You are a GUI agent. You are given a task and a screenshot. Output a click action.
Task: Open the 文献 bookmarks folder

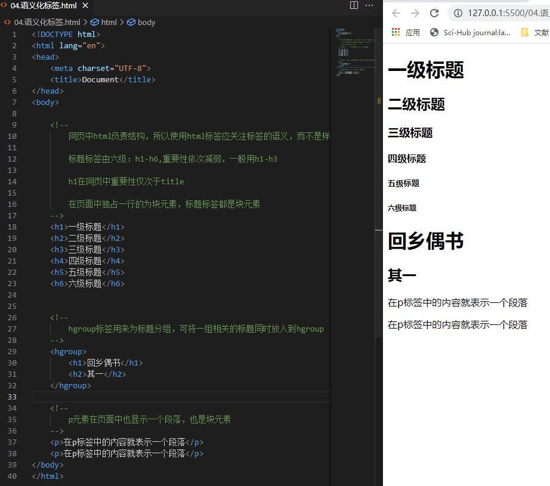pyautogui.click(x=536, y=33)
